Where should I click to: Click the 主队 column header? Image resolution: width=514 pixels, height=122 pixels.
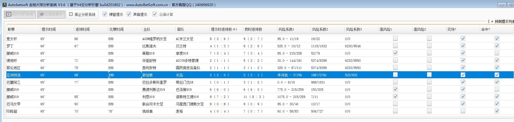click(x=147, y=29)
